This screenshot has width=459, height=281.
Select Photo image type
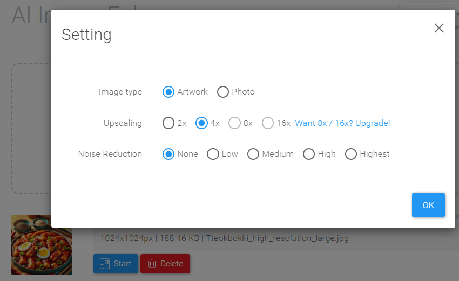point(223,92)
